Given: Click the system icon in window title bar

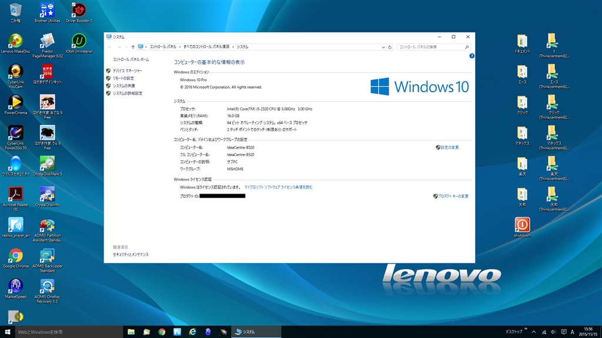Looking at the screenshot, I should tap(109, 37).
